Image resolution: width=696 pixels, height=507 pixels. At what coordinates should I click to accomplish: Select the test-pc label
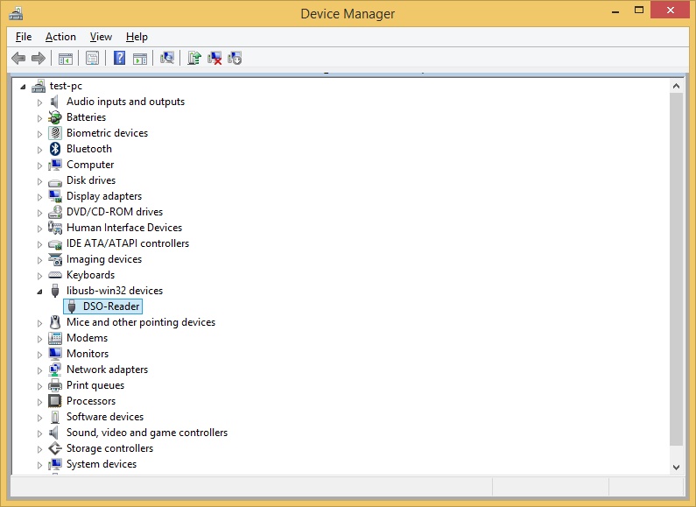pos(66,86)
